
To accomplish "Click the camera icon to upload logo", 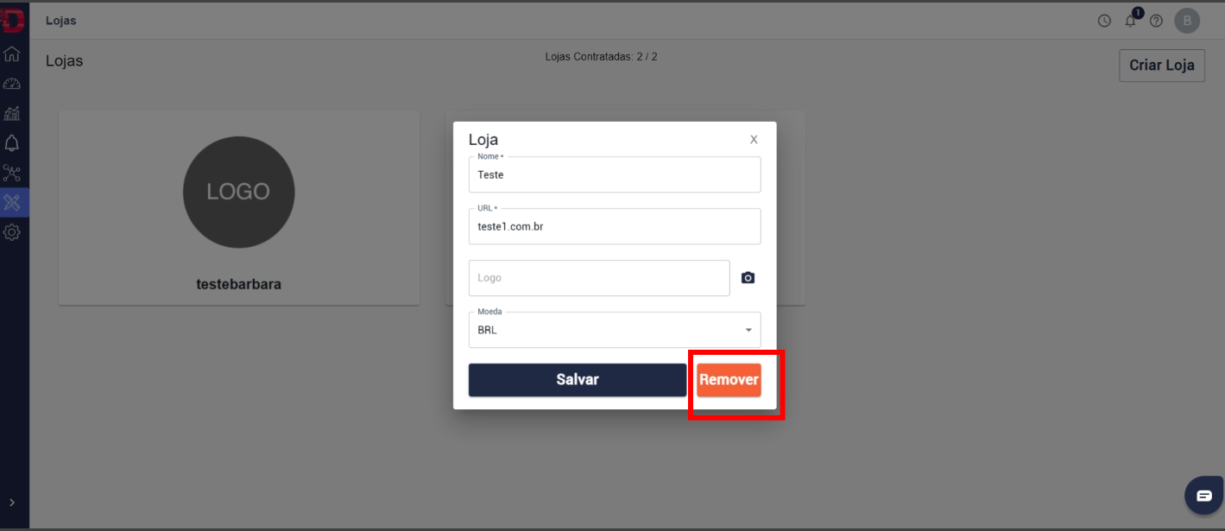I will click(748, 278).
